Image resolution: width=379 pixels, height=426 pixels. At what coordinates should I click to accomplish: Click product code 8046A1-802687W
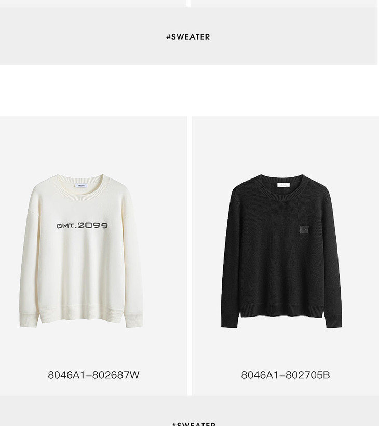click(93, 375)
